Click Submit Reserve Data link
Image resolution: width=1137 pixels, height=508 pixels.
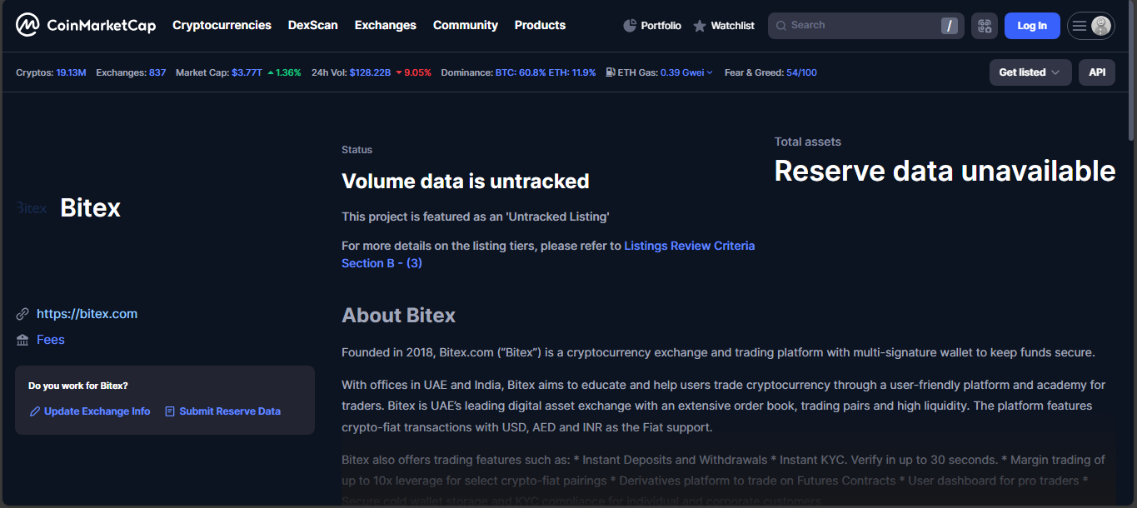click(x=230, y=411)
